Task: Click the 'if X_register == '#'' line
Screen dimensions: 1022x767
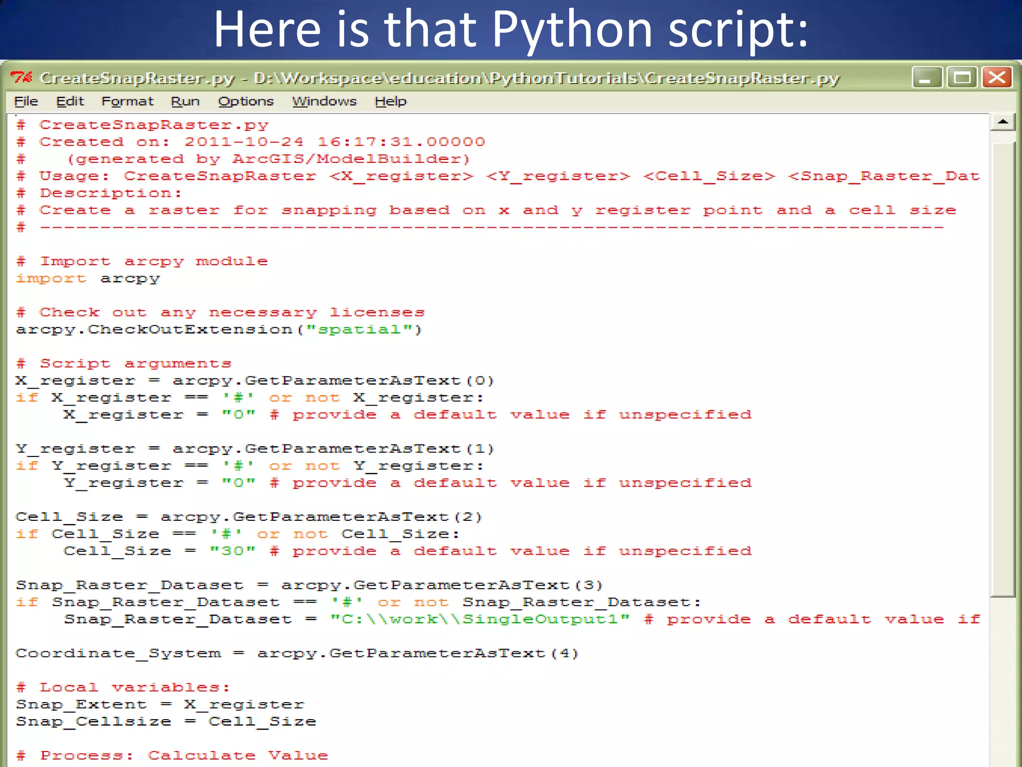Action: pos(250,398)
